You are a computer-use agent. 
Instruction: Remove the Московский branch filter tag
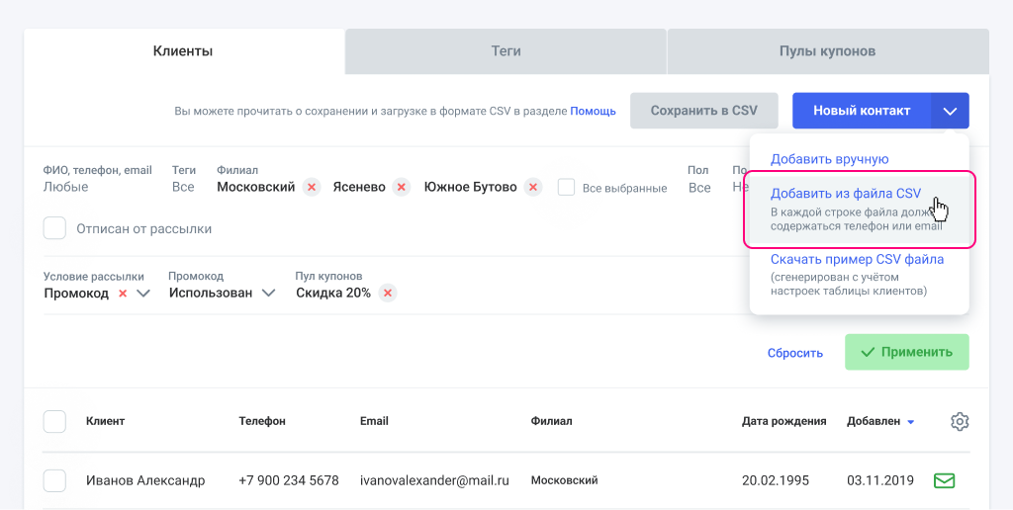[311, 187]
